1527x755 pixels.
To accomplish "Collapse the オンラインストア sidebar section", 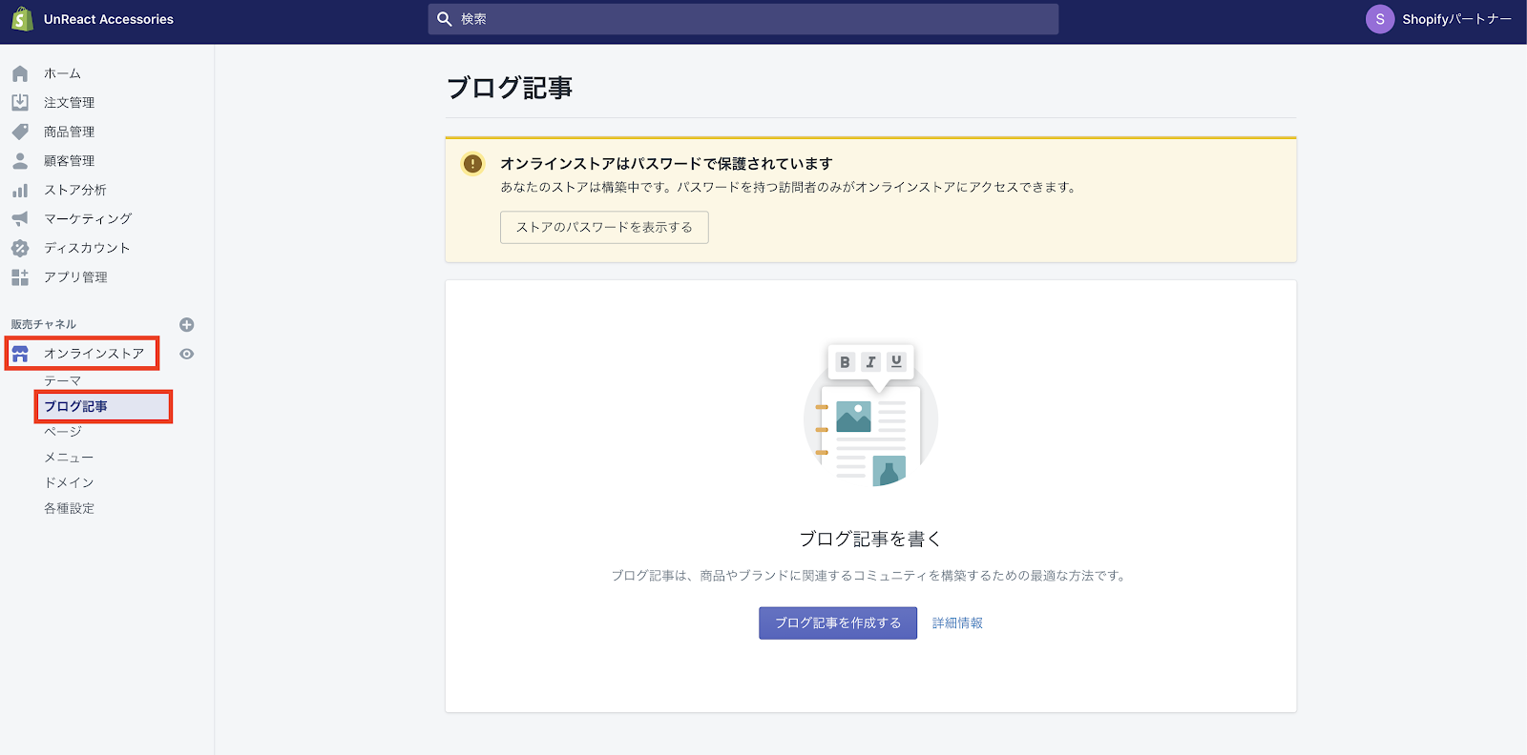I will (x=93, y=354).
